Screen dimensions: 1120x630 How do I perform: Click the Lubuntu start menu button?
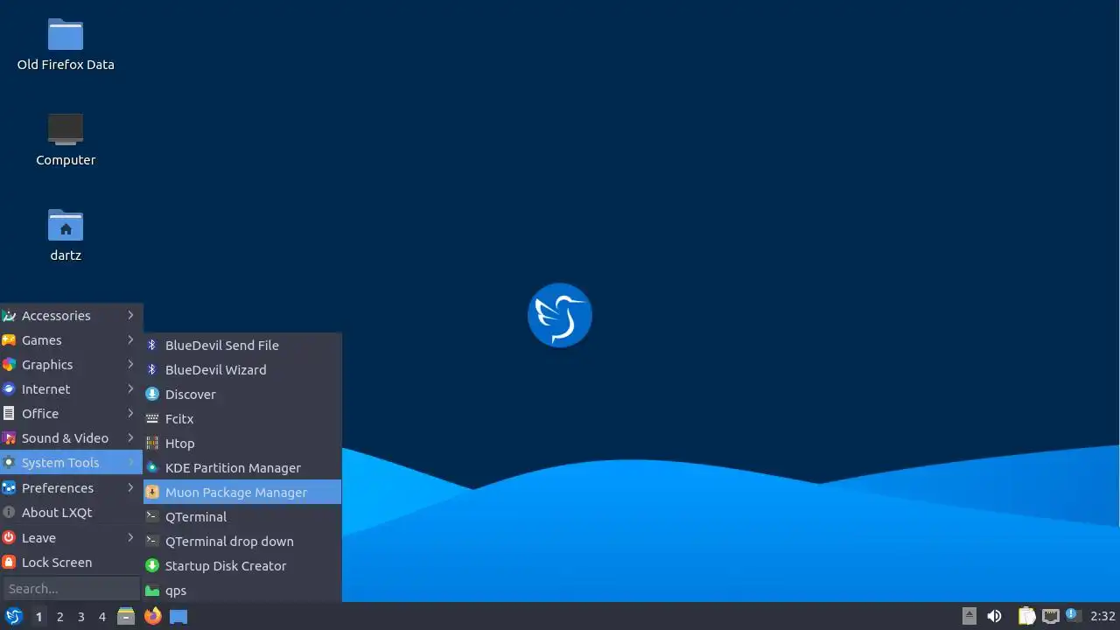click(x=13, y=616)
